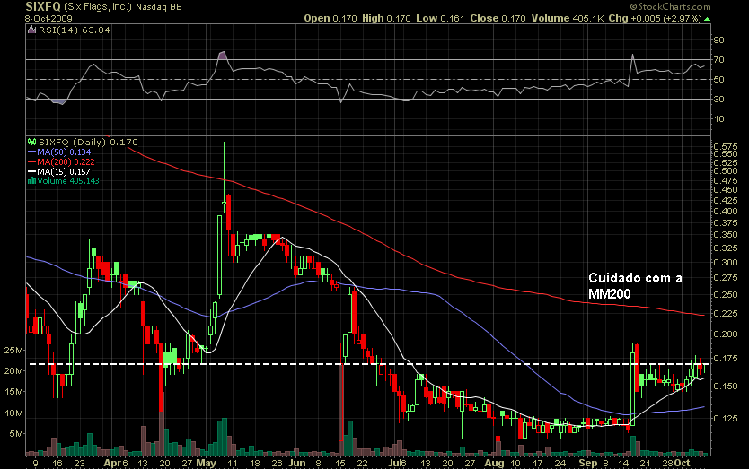Click the Sep date axis label
This screenshot has height=469, width=749.
click(587, 463)
